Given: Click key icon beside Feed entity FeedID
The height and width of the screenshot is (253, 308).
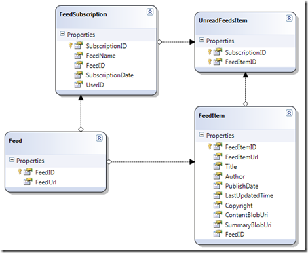Looking at the screenshot, I should 20,172.
